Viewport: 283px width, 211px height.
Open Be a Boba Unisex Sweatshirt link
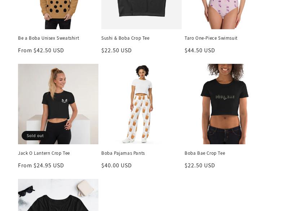tap(49, 38)
